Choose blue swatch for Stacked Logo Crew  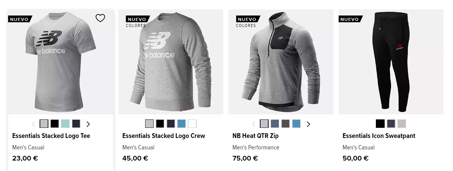[x=181, y=124]
